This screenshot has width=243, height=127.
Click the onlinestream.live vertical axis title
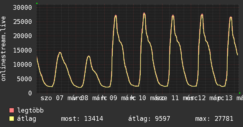click(x=4, y=49)
